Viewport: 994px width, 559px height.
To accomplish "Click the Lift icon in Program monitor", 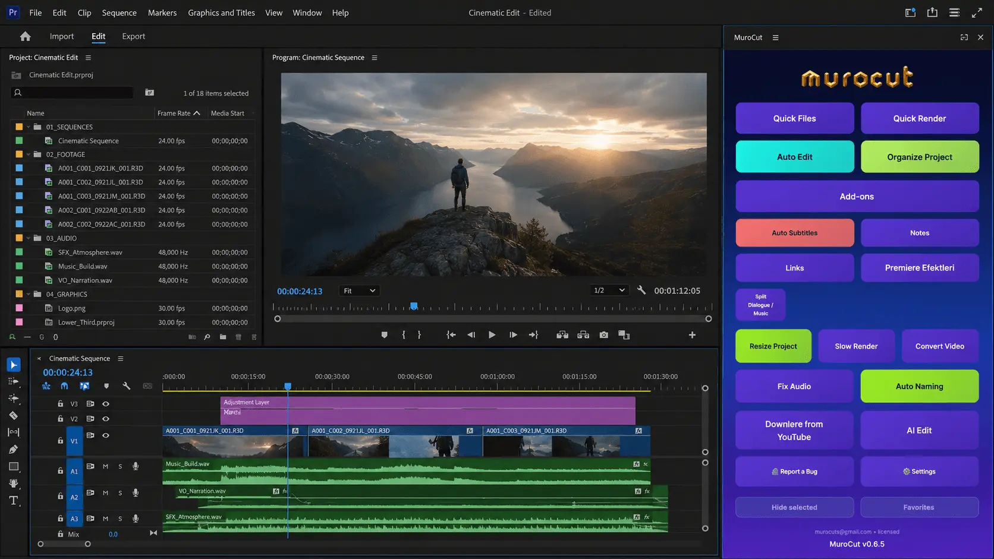I will pyautogui.click(x=562, y=335).
